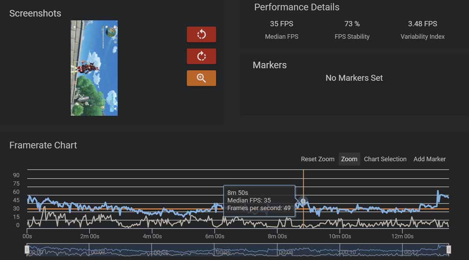The image size is (469, 260).
Task: Switch to Chart Selection mode
Action: 385,159
